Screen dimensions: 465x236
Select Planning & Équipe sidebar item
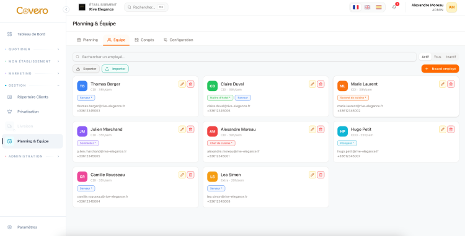[32, 141]
